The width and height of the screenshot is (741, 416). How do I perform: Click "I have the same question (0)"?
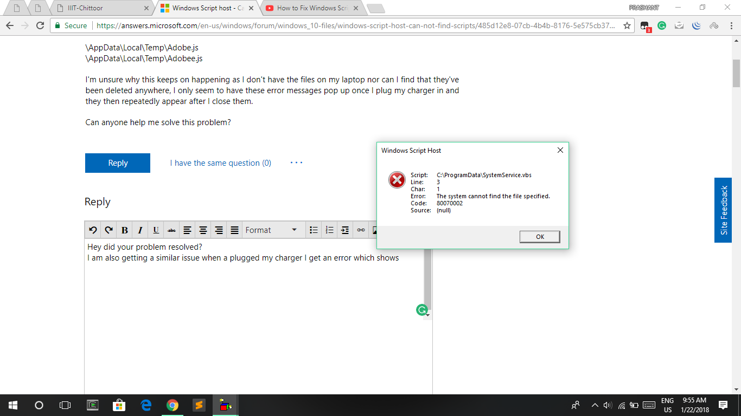click(x=221, y=163)
